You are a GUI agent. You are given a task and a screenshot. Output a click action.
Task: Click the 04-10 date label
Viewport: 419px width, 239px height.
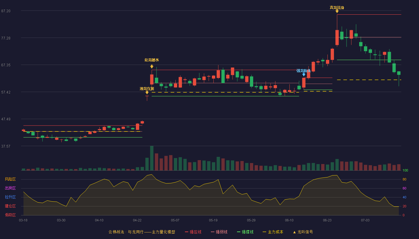[99, 220]
